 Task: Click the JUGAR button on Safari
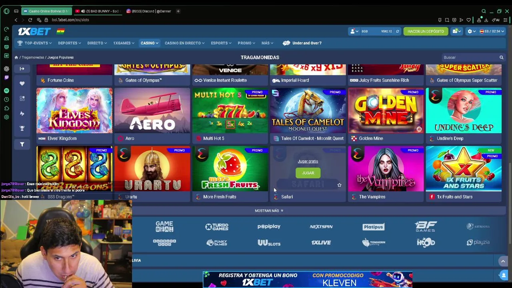pos(308,173)
